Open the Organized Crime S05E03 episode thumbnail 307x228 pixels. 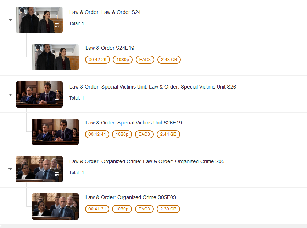[x=55, y=206]
